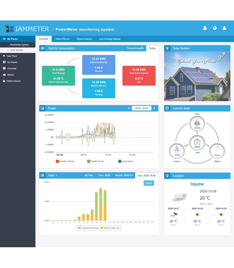
Task: Click the Upload Your Photo house image
Action: point(197,76)
